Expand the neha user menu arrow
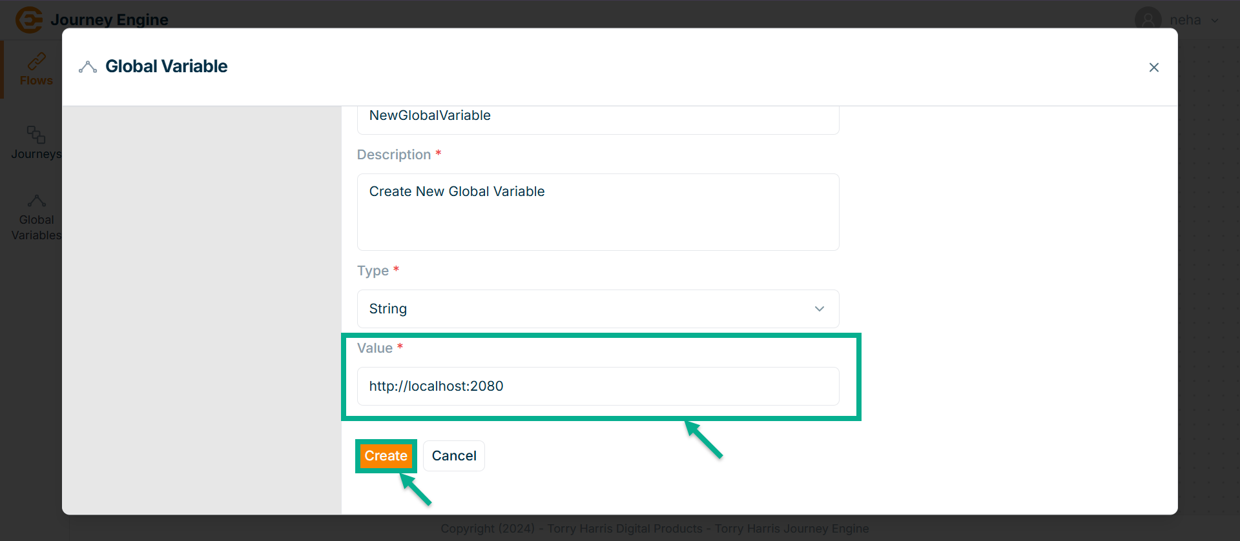Screen dimensions: 1240x541 (1215, 20)
